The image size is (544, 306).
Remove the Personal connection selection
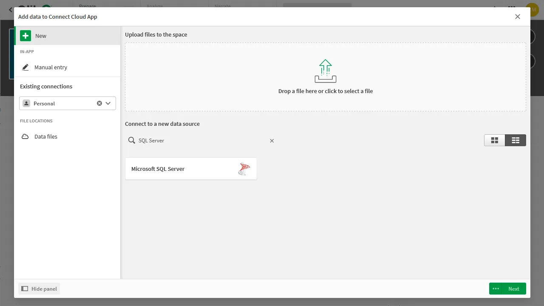coord(99,103)
